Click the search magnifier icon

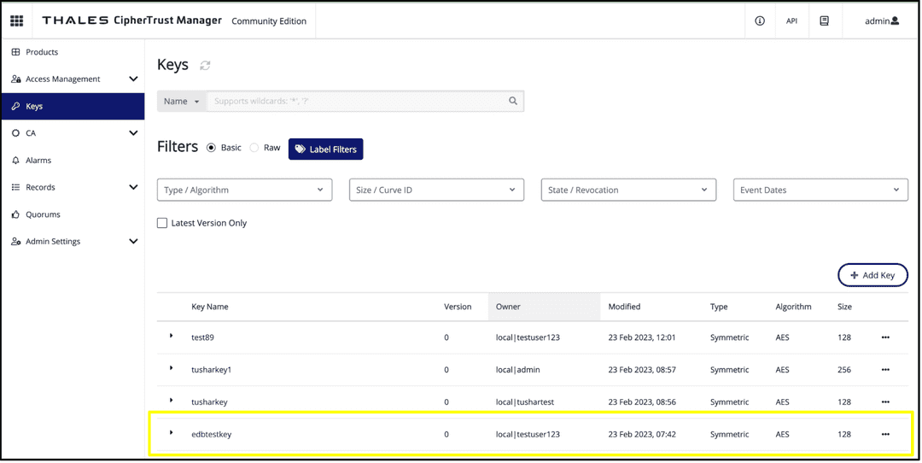513,101
